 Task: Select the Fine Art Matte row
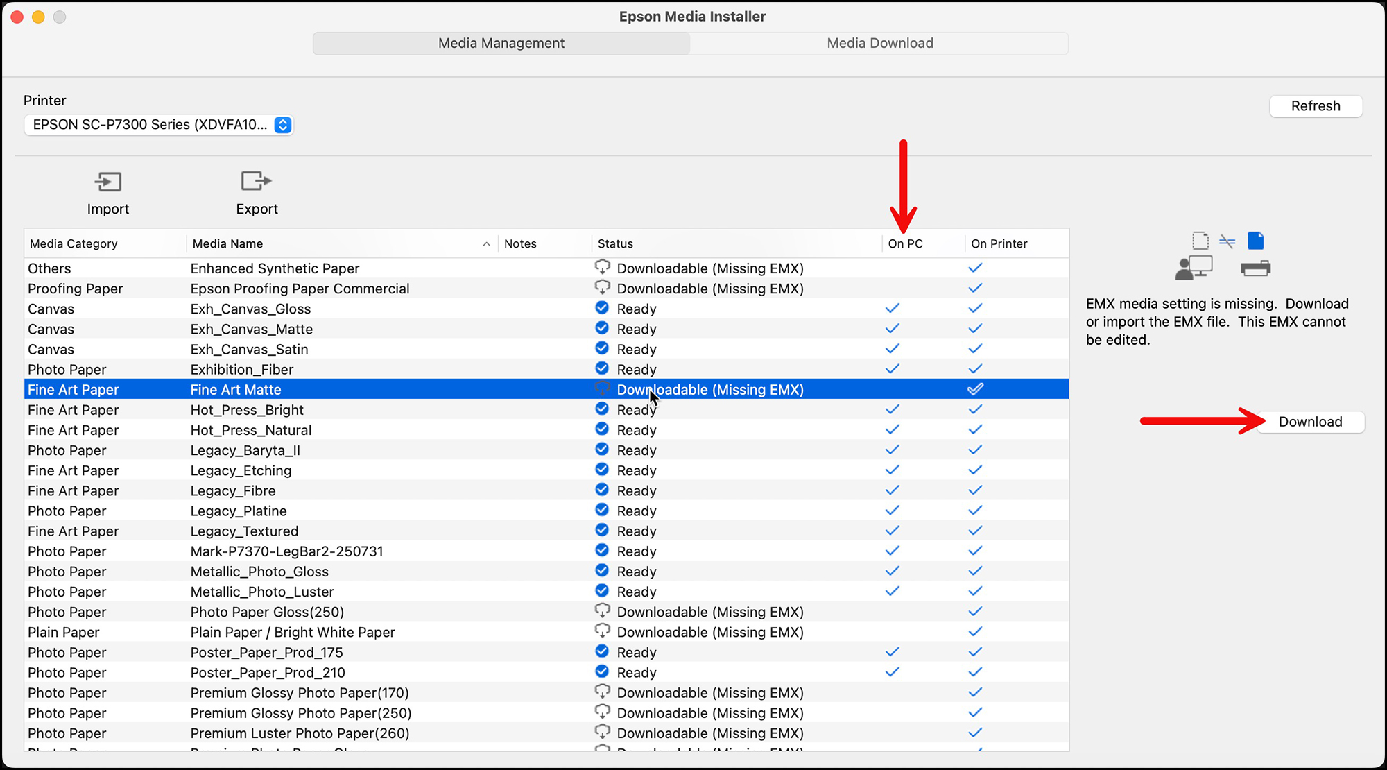546,389
